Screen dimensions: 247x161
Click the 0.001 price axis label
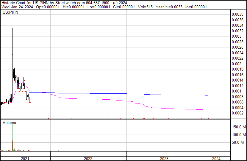(x=237, y=91)
